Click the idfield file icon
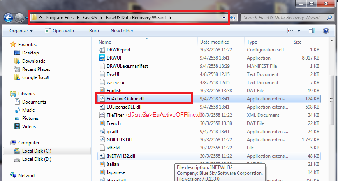Viewport: 338px width, 181px height. (102, 148)
